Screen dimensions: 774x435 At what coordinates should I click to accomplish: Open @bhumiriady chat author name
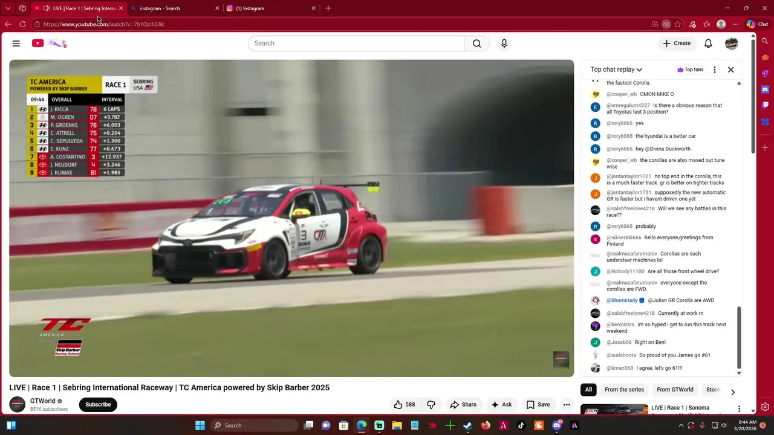(622, 300)
